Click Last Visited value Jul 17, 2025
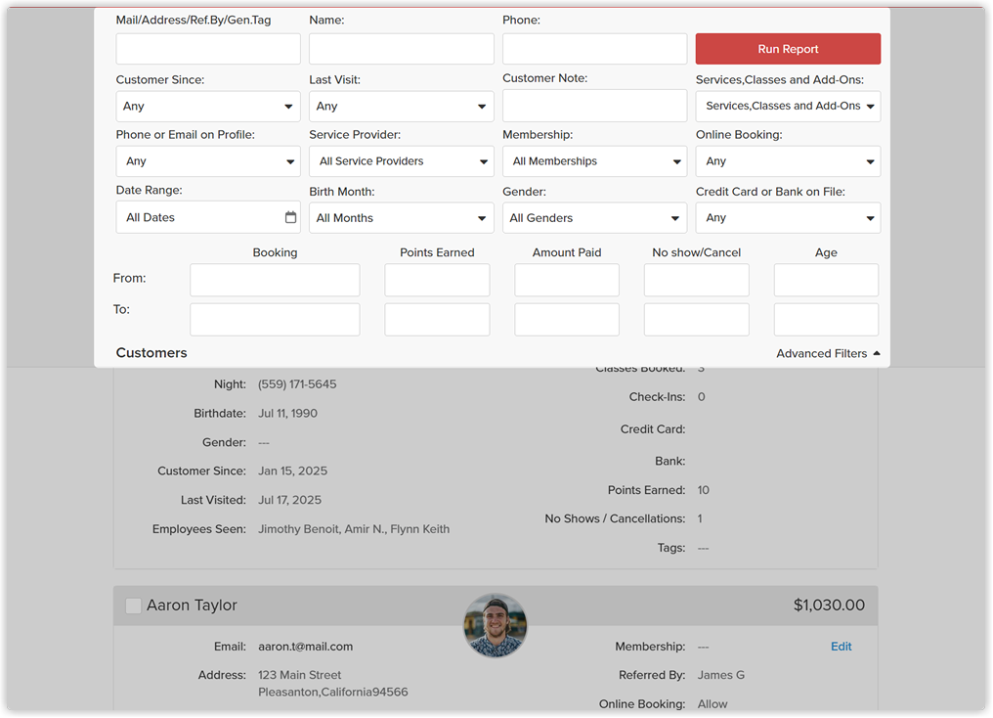 (289, 500)
